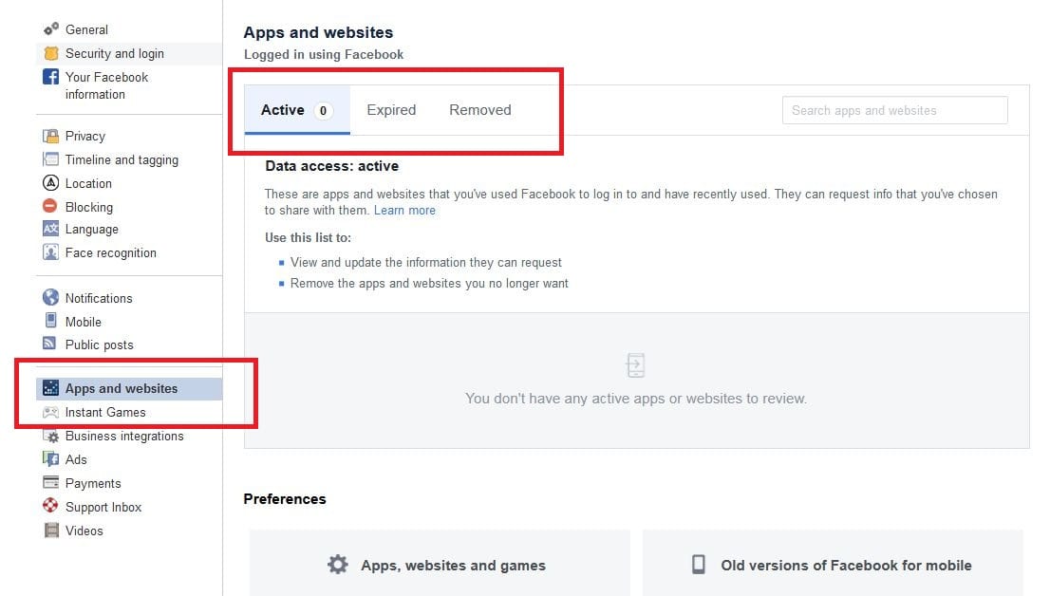Click the Videos film icon
Image resolution: width=1050 pixels, height=596 pixels.
(x=51, y=531)
